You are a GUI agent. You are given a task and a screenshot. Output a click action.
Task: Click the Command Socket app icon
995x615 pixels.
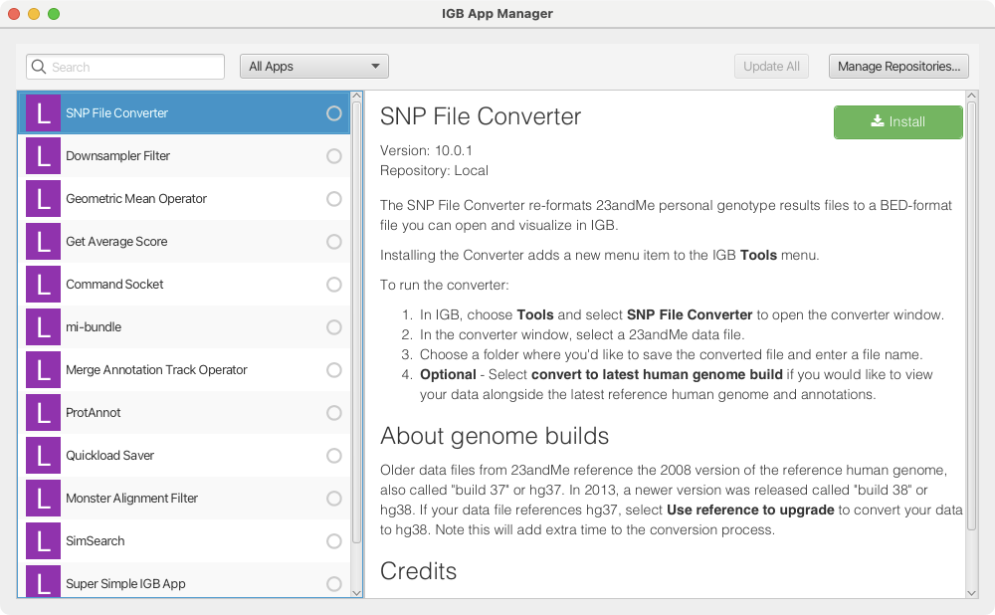click(43, 285)
